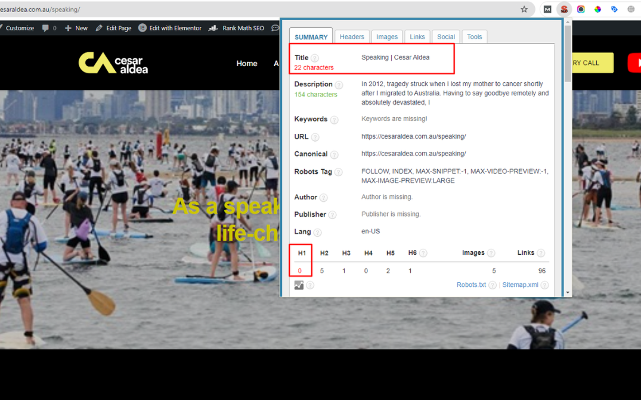The width and height of the screenshot is (641, 400).
Task: Open the Images tab
Action: (x=386, y=37)
